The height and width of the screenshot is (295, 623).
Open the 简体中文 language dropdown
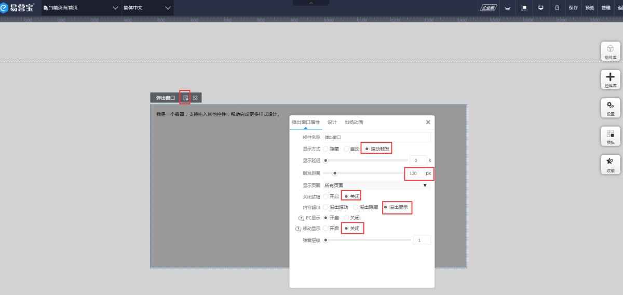147,8
